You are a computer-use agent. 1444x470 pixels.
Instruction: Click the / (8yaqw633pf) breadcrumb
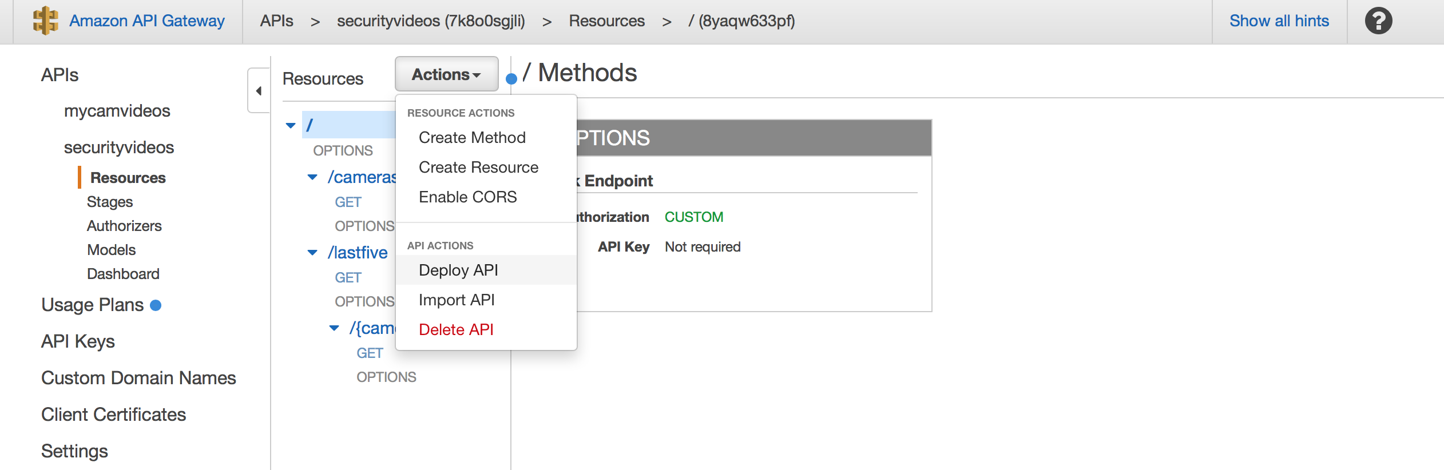point(741,21)
